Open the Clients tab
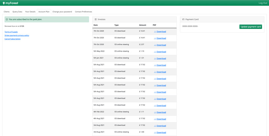 [6, 12]
